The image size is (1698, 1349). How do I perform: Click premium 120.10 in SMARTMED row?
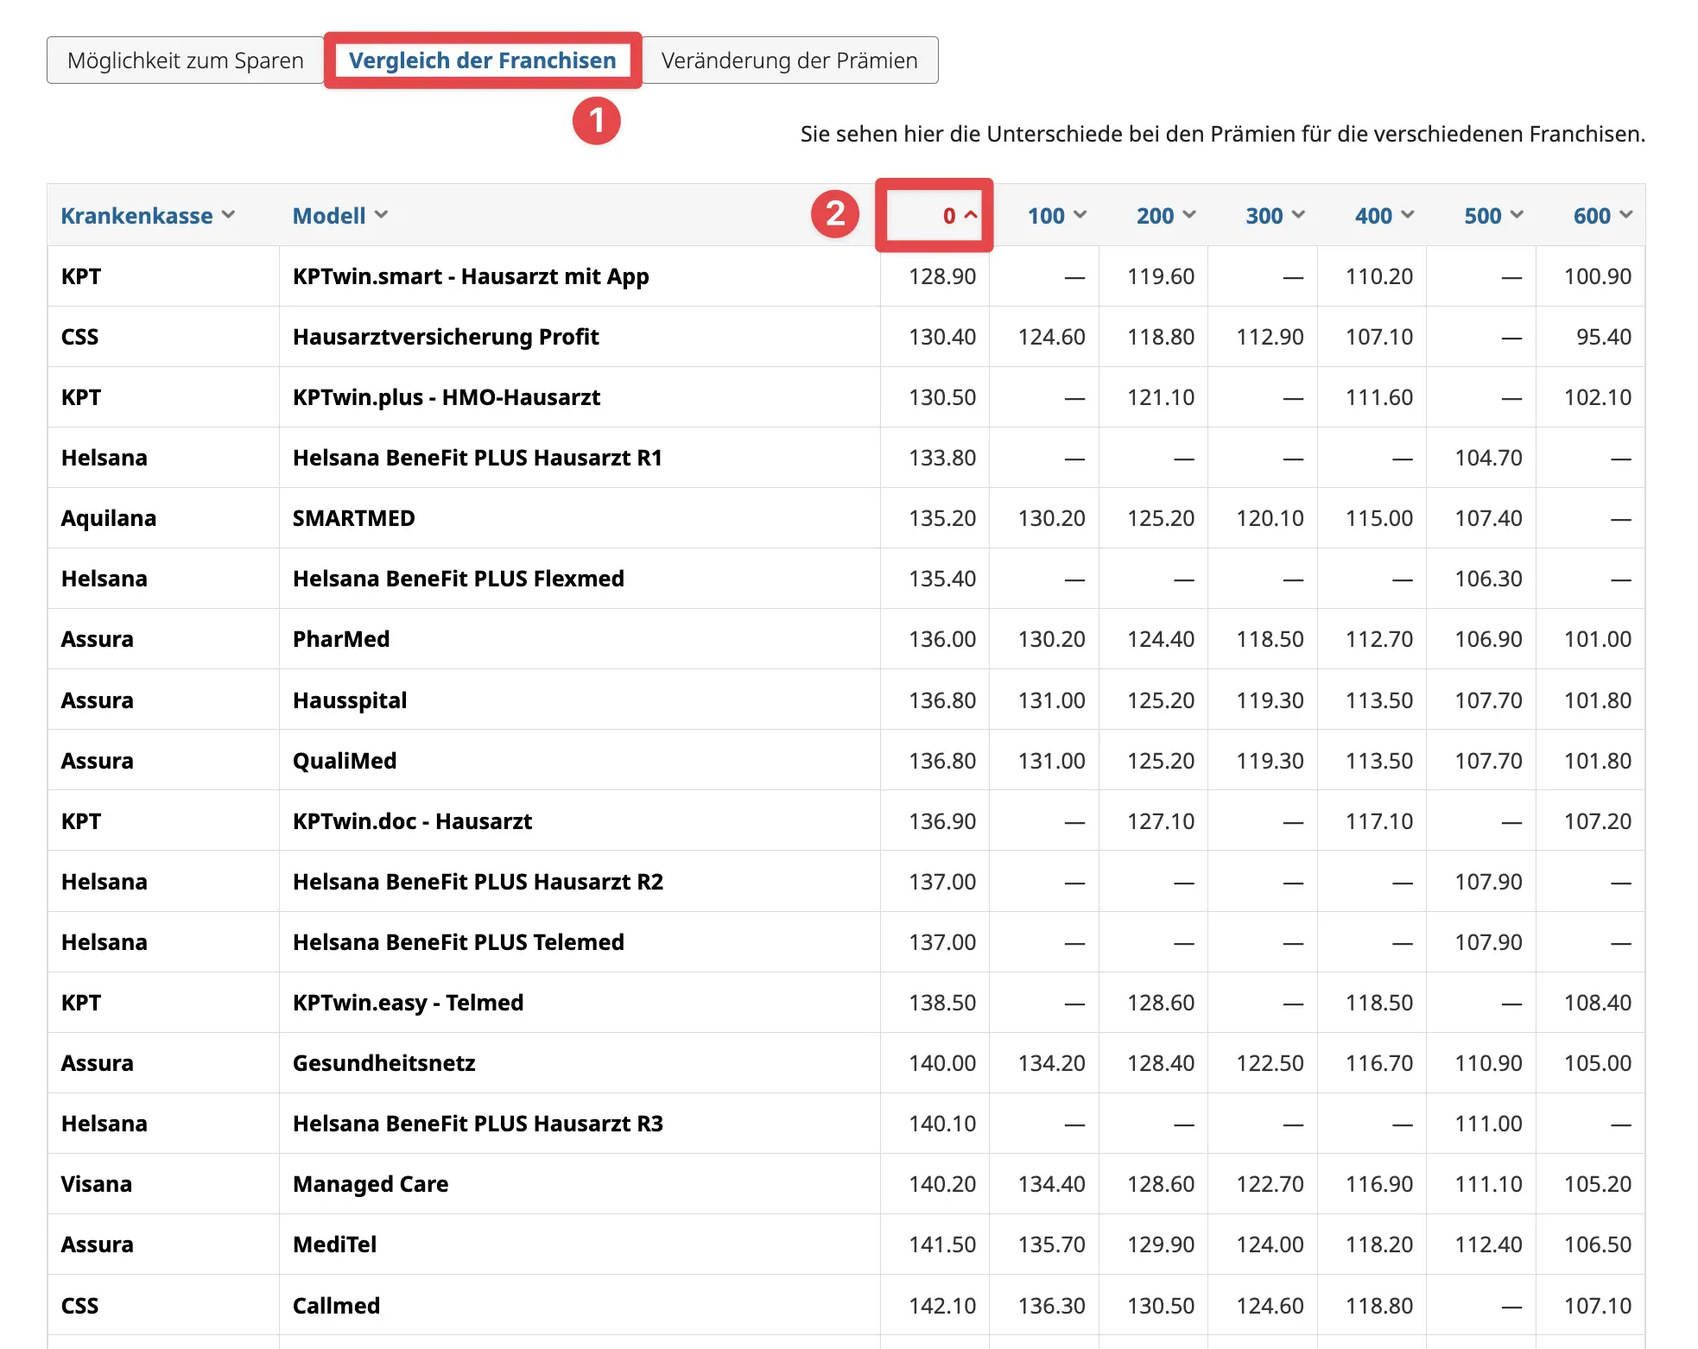(x=1270, y=518)
